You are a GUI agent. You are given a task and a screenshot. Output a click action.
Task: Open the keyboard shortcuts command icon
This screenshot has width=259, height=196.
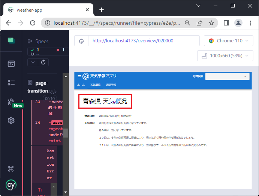click(x=11, y=169)
